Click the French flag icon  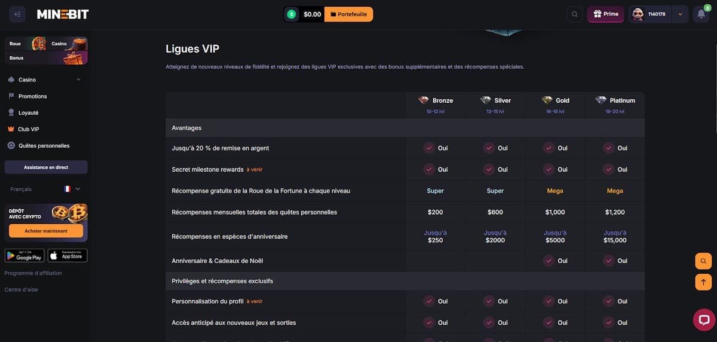[67, 189]
